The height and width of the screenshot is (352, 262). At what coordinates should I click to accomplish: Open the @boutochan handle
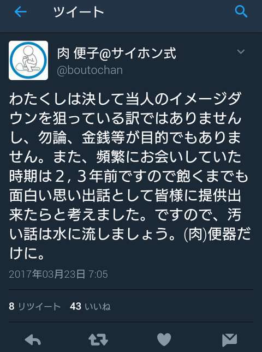pos(90,70)
